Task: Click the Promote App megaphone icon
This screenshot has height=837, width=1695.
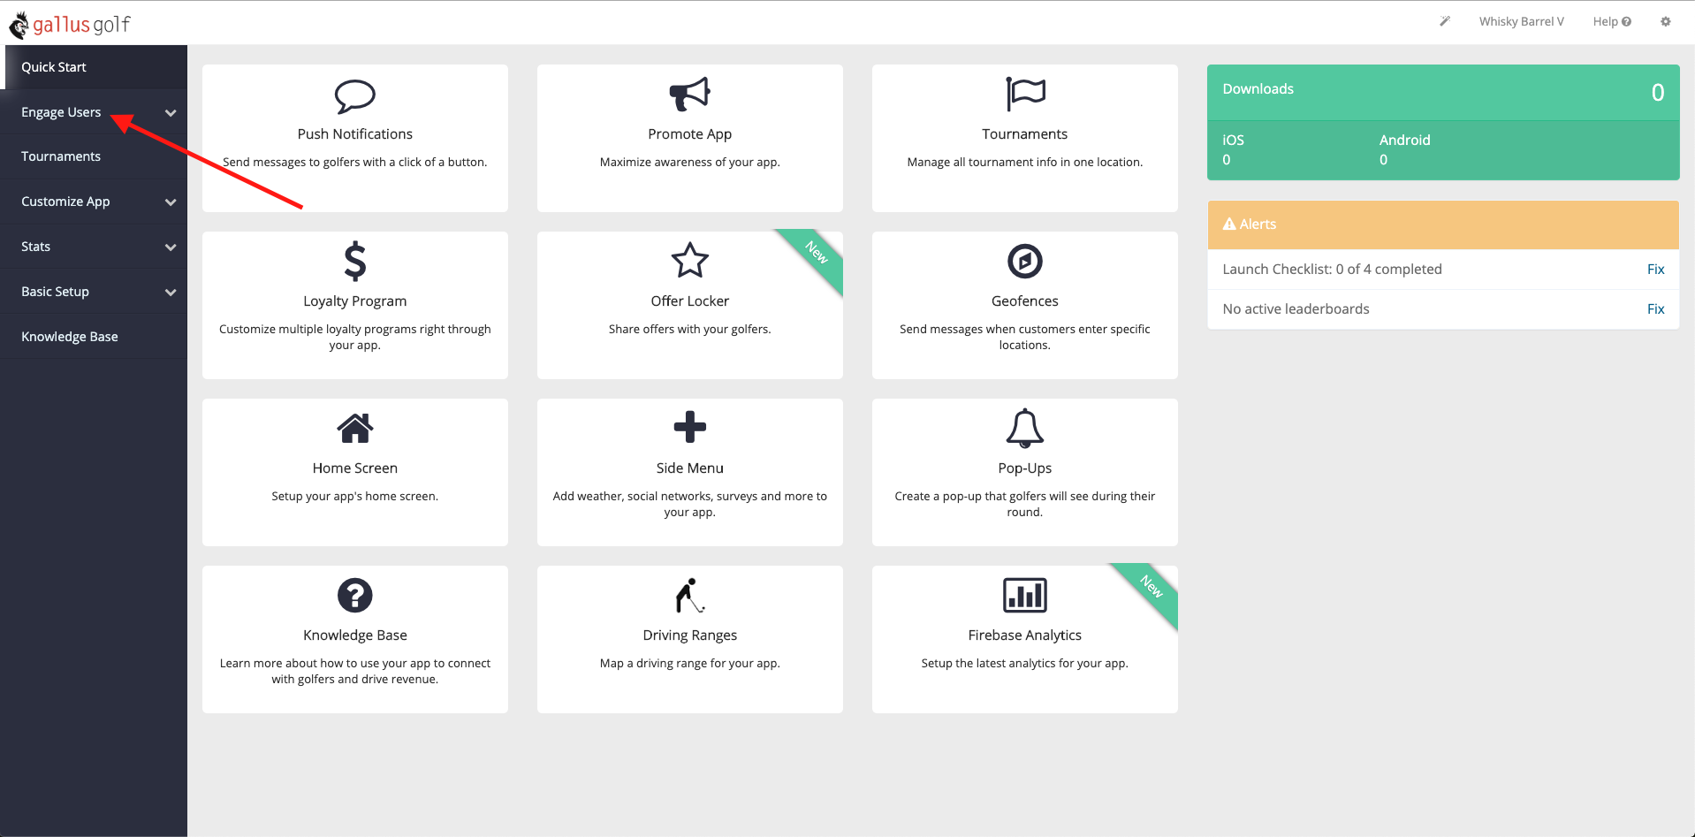Action: point(690,94)
